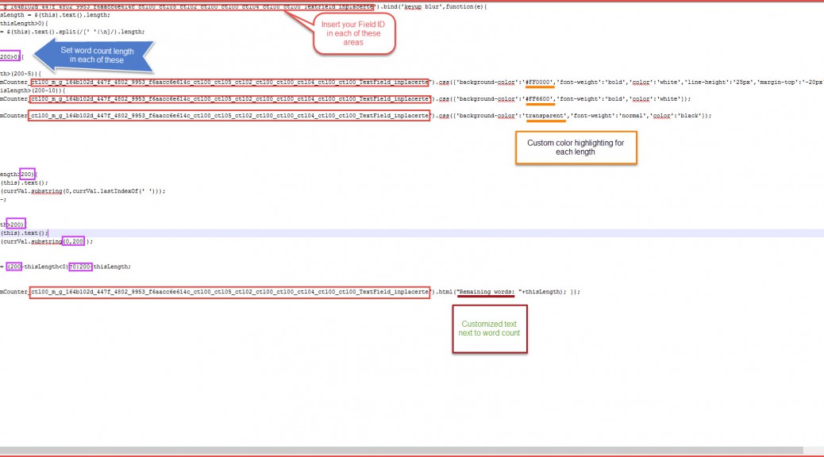Click the 'transparent' background color value
Image resolution: width=824 pixels, height=457 pixels.
[x=544, y=115]
